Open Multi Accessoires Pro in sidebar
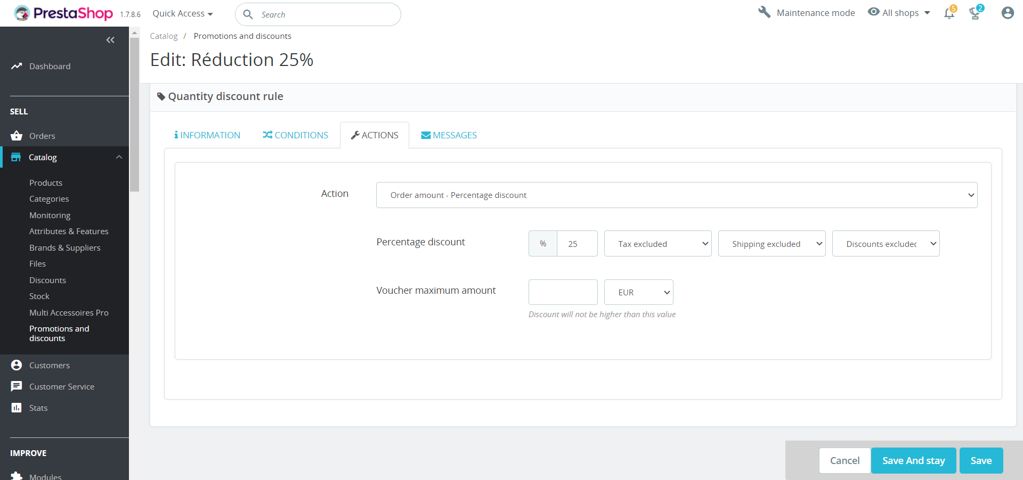1023x480 pixels. [x=69, y=312]
